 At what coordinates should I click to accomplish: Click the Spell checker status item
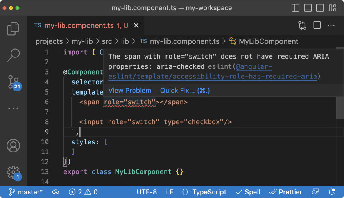point(248,192)
